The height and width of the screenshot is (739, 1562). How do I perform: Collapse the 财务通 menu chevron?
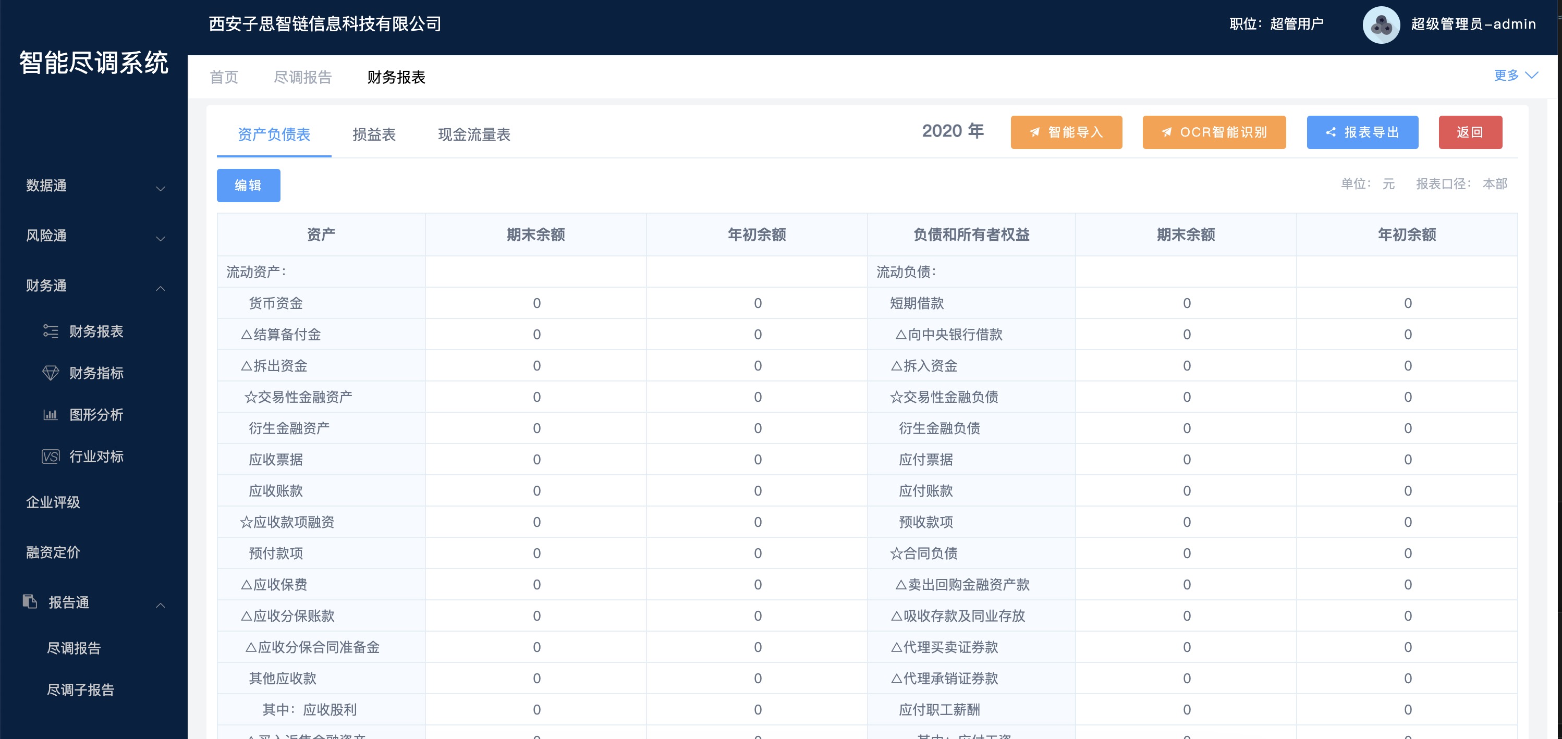(161, 288)
